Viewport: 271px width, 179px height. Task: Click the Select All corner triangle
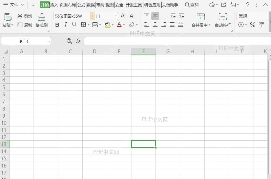6,52
